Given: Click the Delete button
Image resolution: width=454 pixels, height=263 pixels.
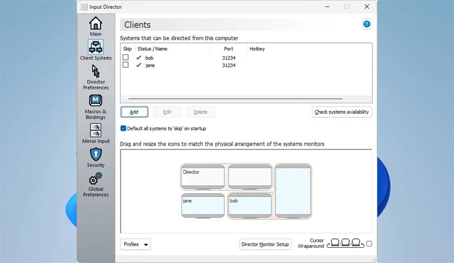Looking at the screenshot, I should [200, 112].
